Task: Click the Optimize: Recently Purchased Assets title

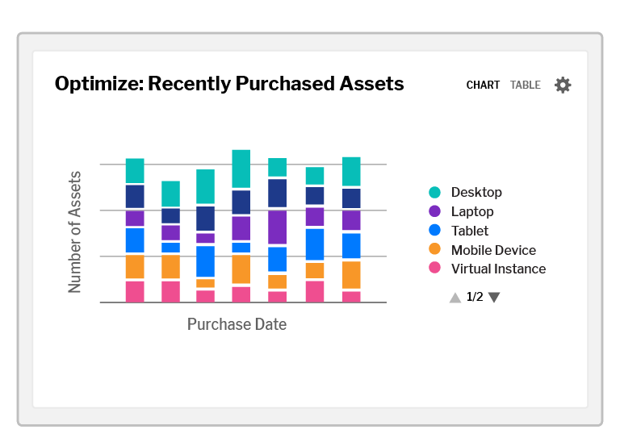Action: [229, 84]
